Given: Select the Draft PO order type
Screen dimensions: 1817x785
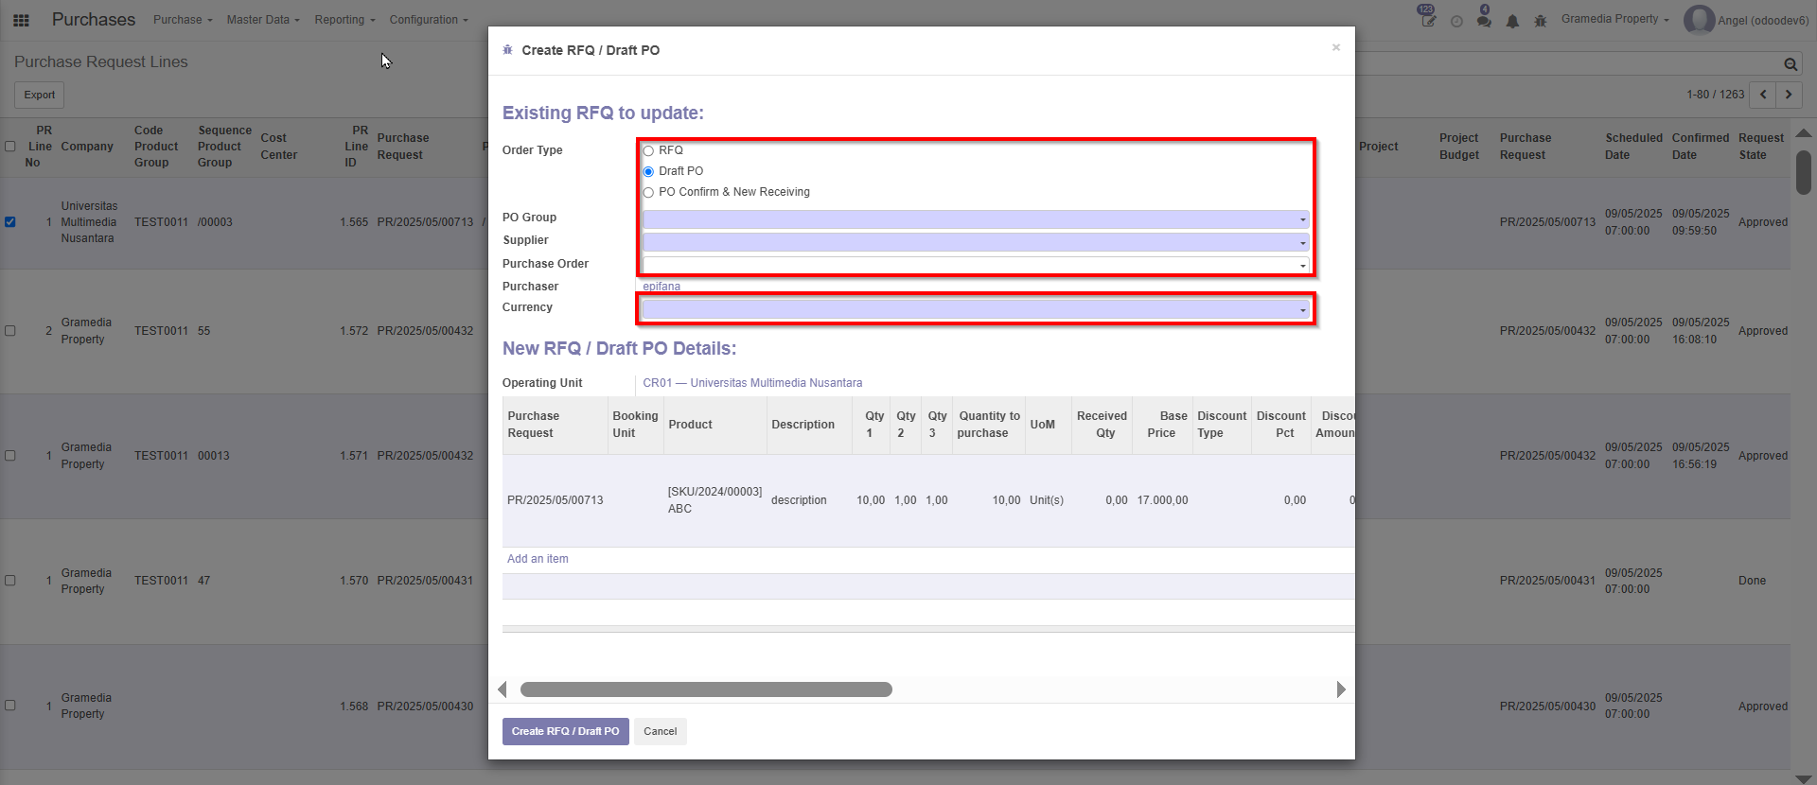Looking at the screenshot, I should pos(648,172).
